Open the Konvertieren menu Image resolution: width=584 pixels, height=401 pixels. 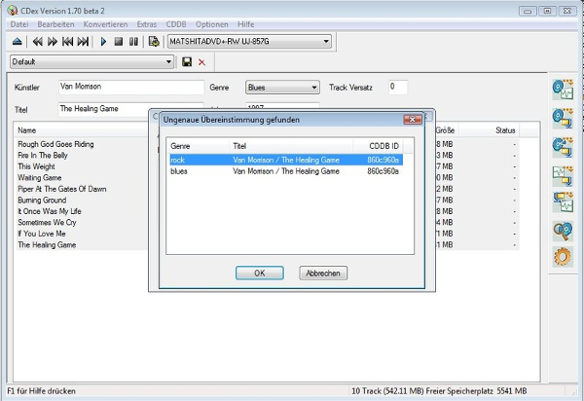coord(105,24)
